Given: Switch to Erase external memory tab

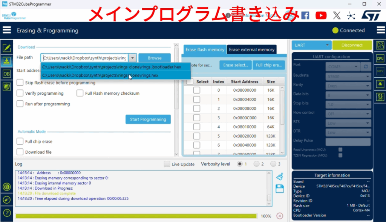Looking at the screenshot, I should pos(251,50).
